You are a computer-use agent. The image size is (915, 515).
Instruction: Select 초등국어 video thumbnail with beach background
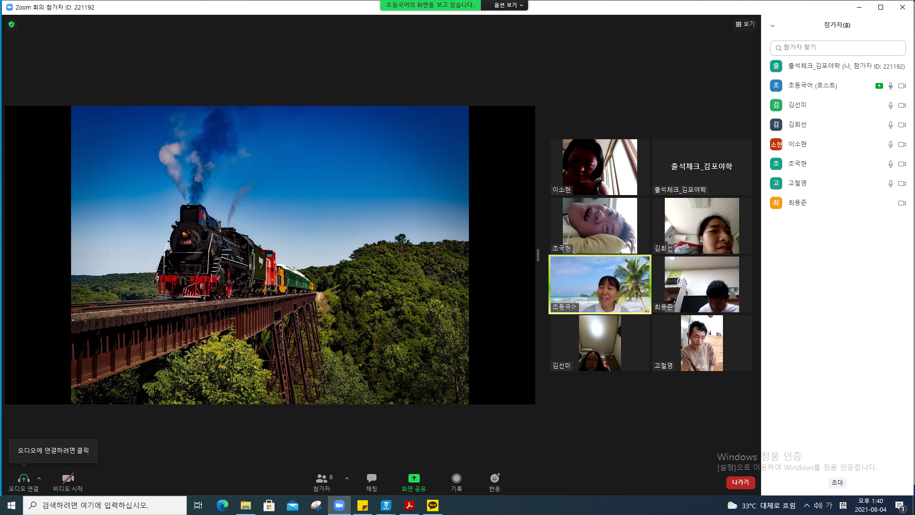[600, 285]
